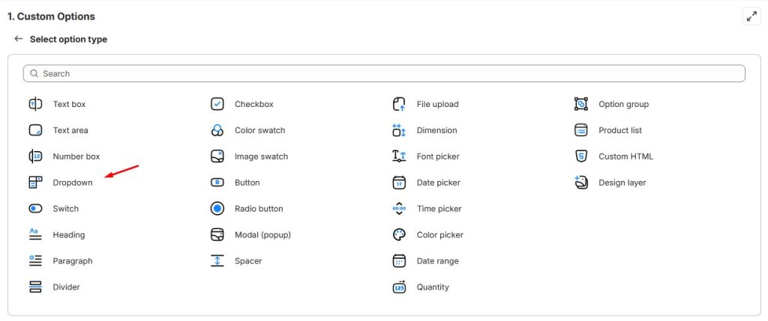Choose the Dropdown option type
Image resolution: width=768 pixels, height=321 pixels.
[72, 183]
